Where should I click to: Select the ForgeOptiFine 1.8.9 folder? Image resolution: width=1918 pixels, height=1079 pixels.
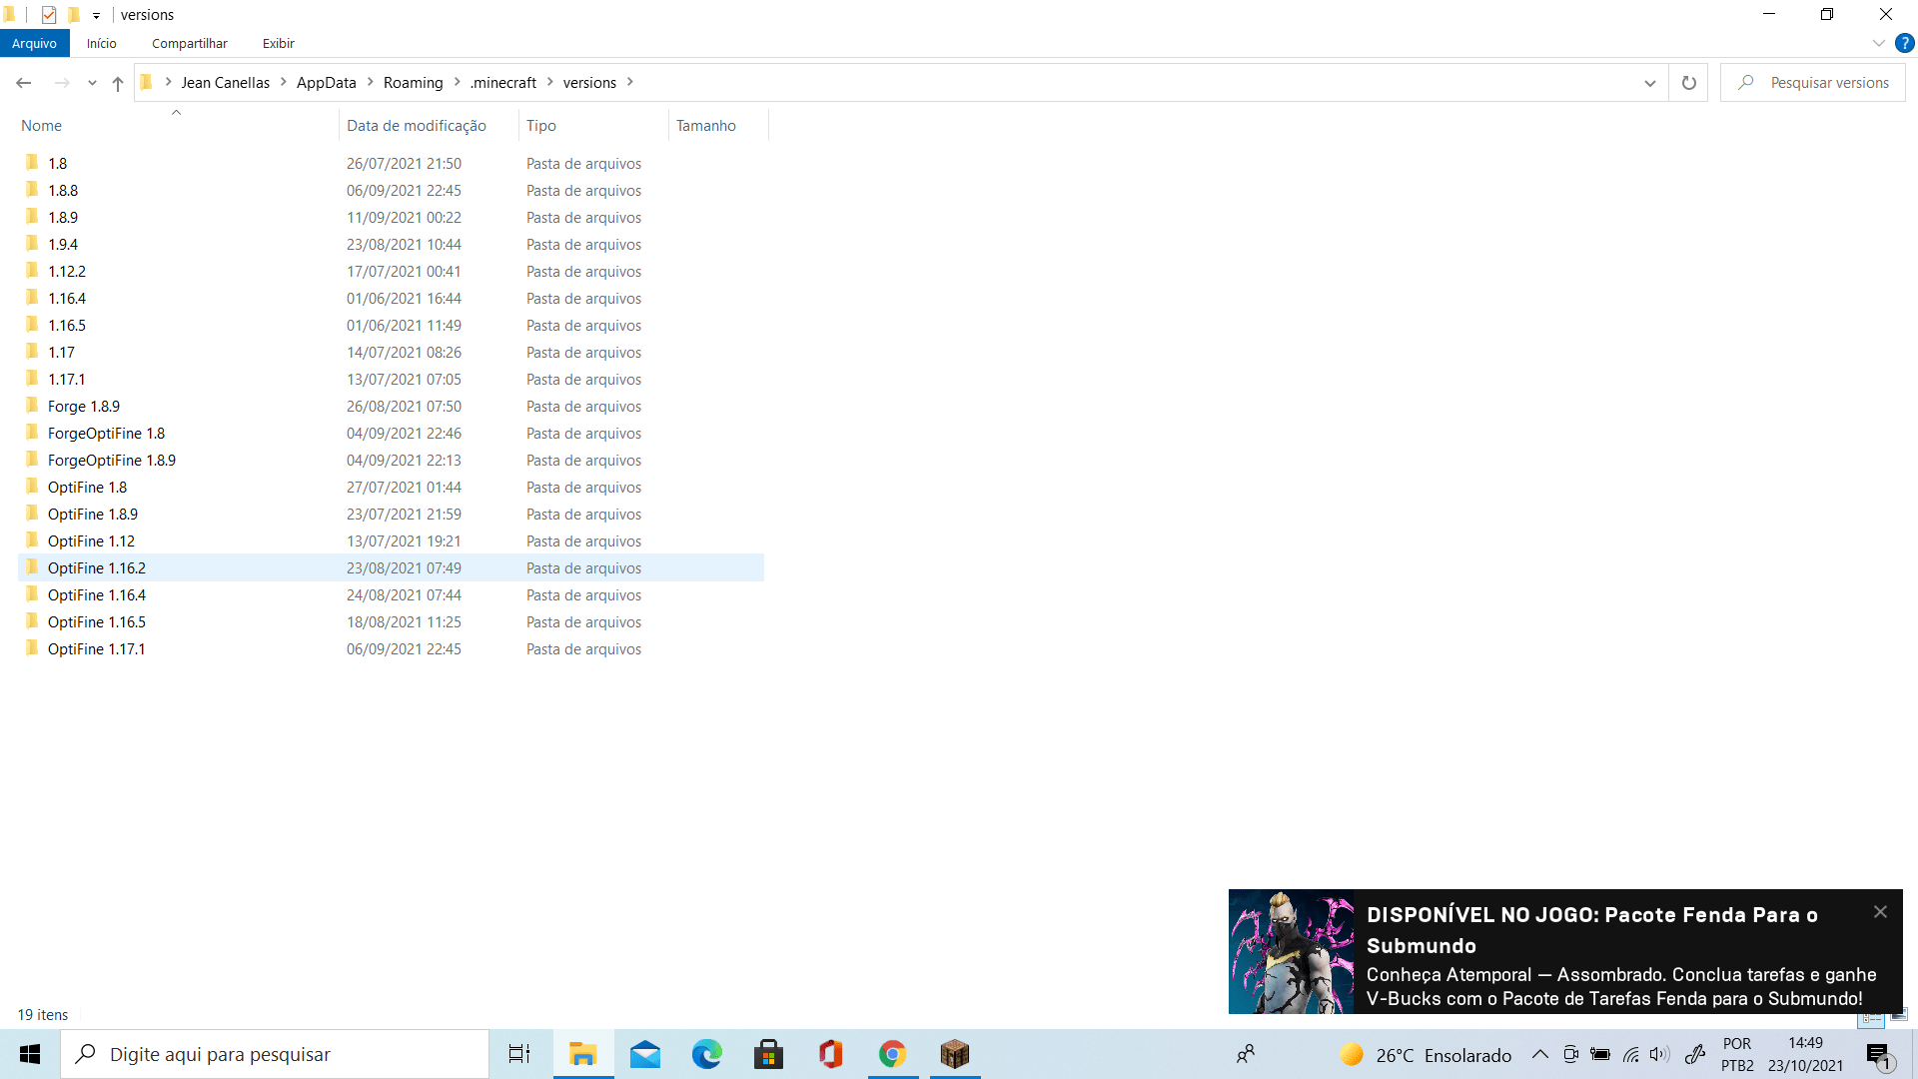point(391,460)
